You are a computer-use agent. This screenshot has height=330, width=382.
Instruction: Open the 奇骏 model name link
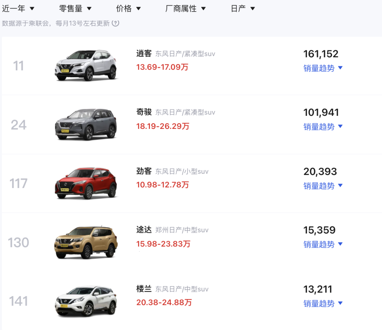pyautogui.click(x=144, y=112)
